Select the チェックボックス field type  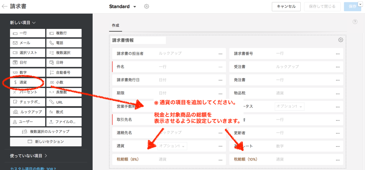(28, 102)
